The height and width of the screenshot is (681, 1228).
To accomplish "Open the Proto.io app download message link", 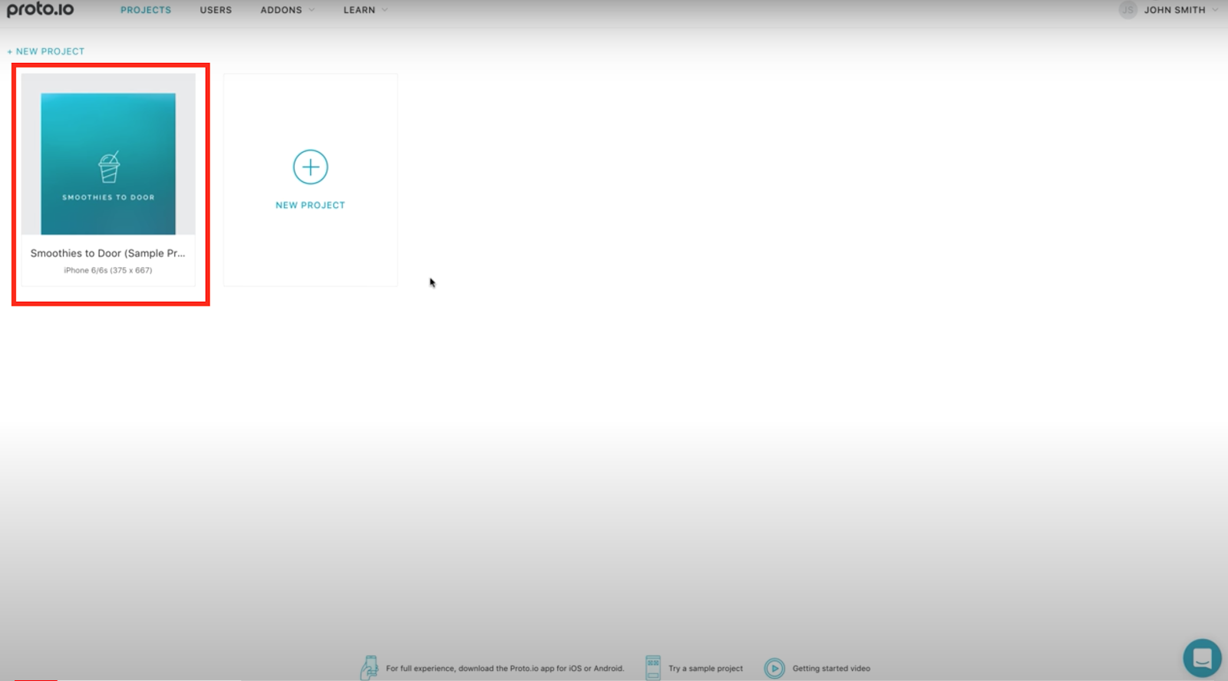I will [504, 668].
